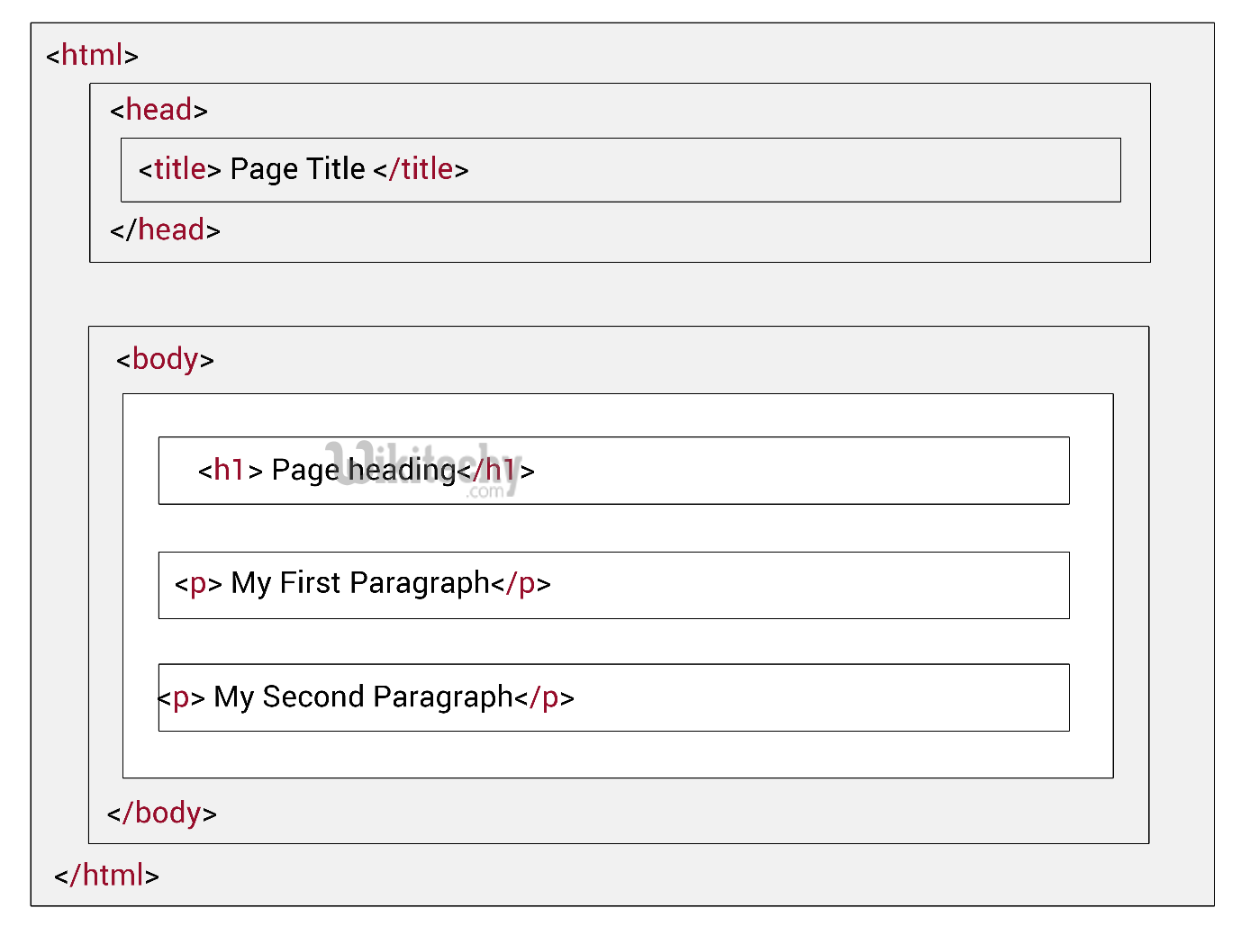Select the closing title tag
1250x935 pixels.
[x=421, y=169]
